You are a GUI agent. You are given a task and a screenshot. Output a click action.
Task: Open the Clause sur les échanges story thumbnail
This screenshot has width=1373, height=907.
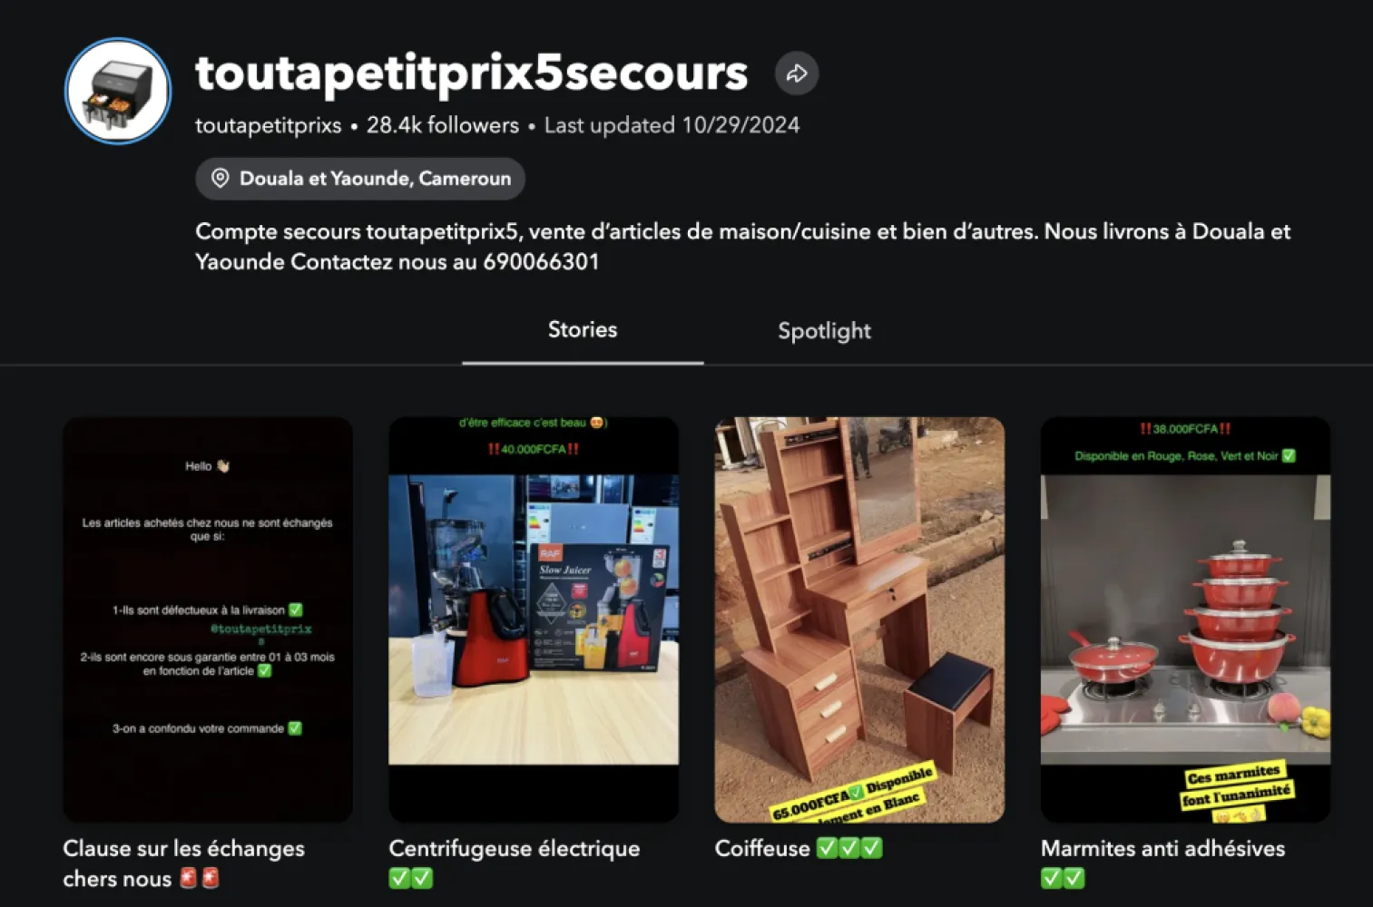[x=208, y=619]
